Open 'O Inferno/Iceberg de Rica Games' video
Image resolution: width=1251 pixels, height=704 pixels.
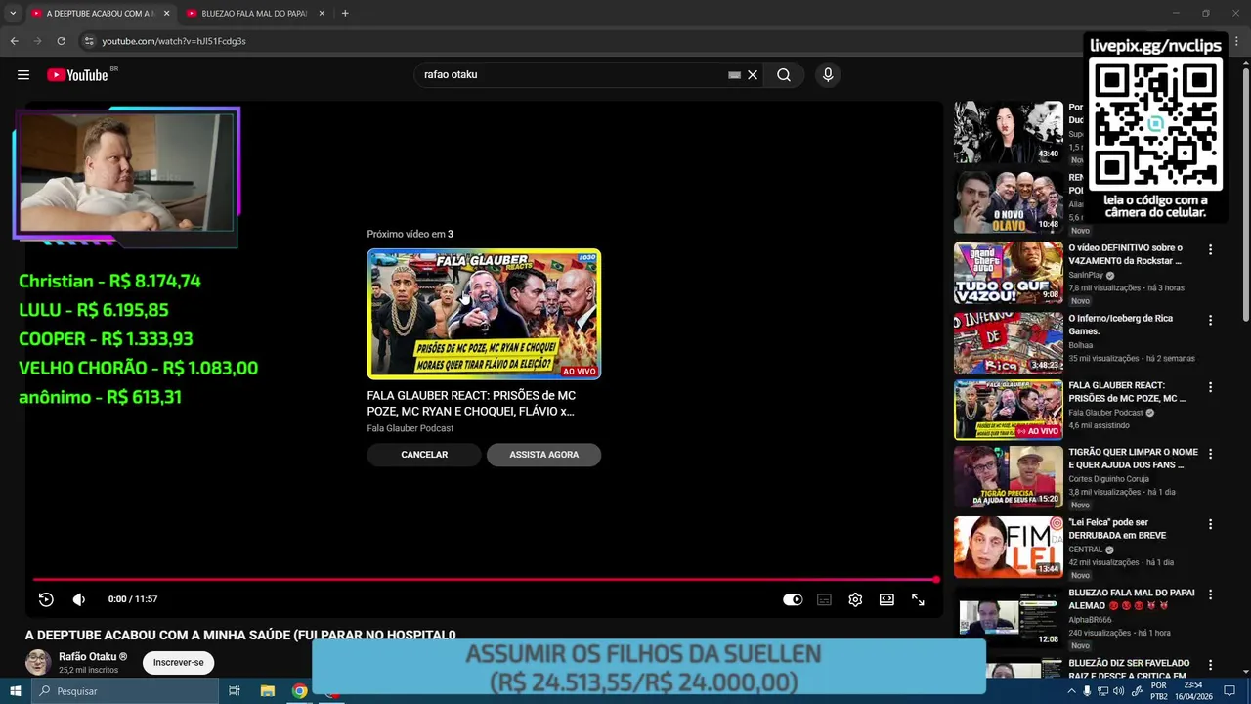pos(1120,325)
